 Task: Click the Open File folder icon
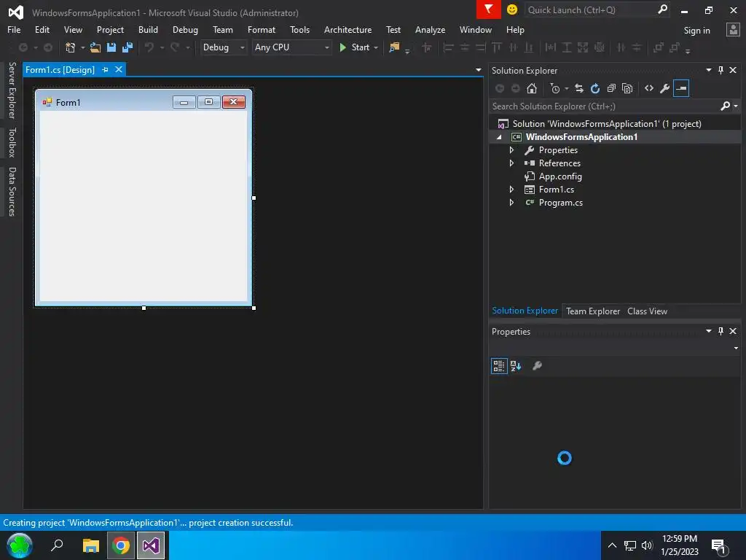pos(95,47)
